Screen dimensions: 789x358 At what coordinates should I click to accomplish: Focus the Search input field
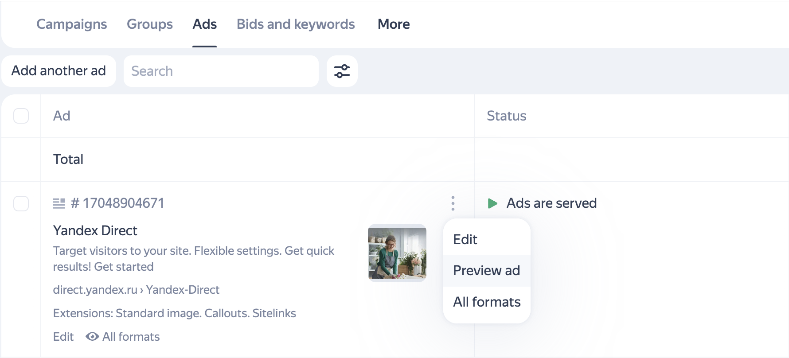click(221, 71)
